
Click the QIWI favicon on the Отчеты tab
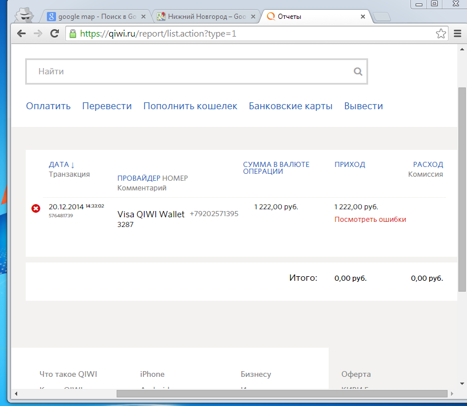point(271,17)
